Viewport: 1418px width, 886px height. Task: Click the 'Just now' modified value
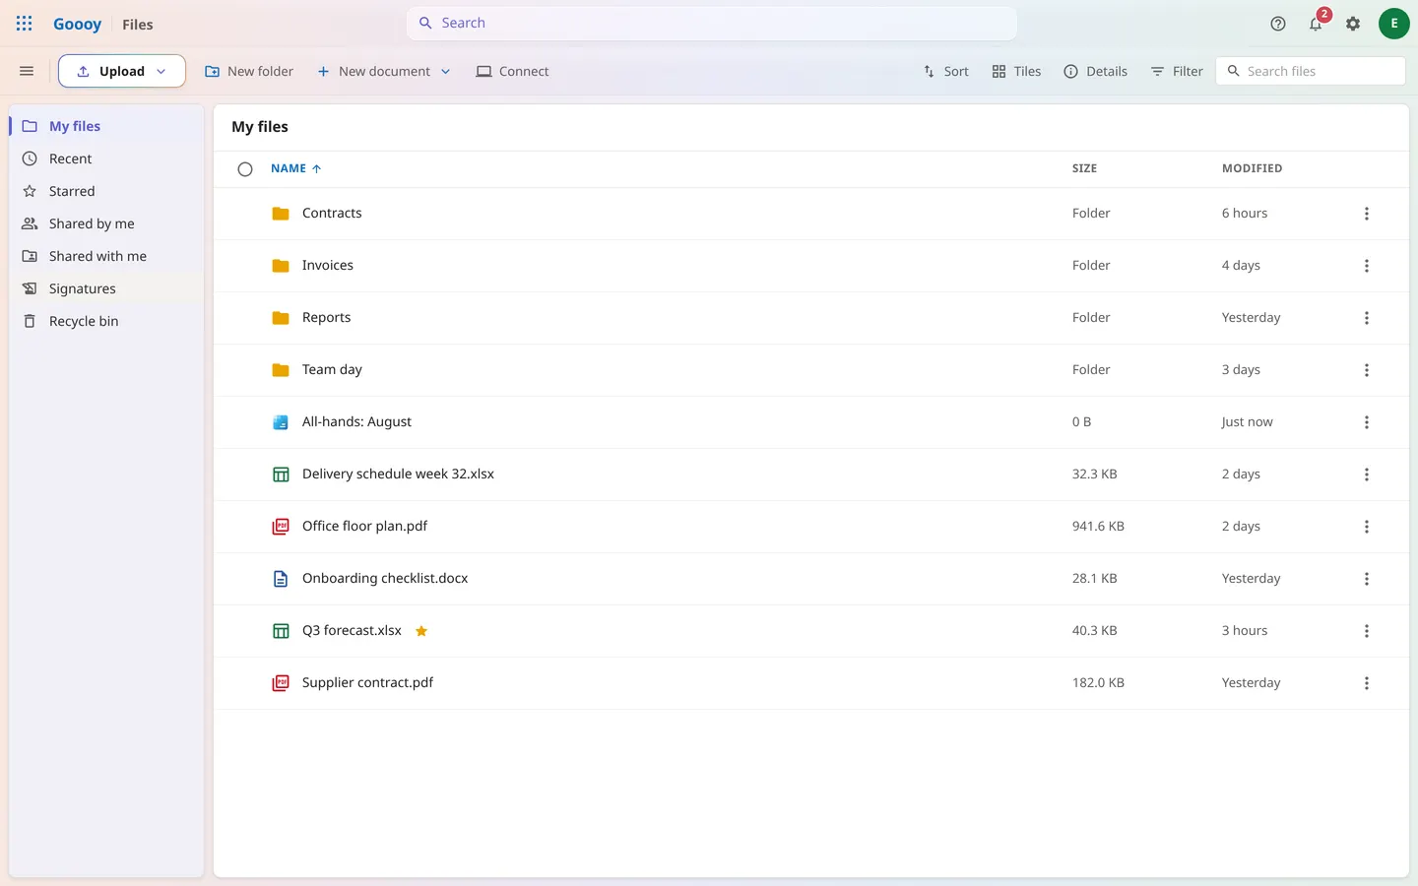[x=1247, y=422]
